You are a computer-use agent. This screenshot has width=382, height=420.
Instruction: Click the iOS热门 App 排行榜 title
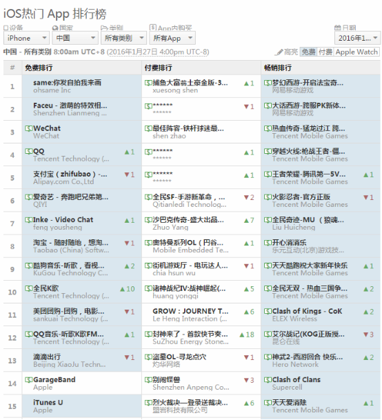point(55,14)
